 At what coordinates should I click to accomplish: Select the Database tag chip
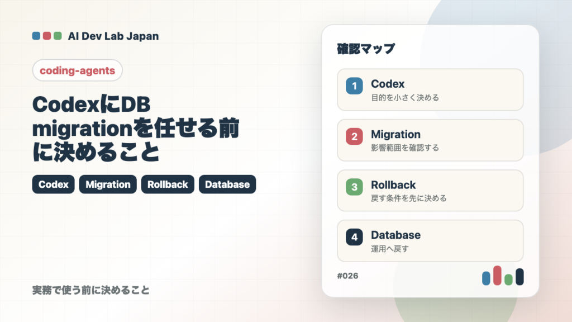tap(227, 184)
